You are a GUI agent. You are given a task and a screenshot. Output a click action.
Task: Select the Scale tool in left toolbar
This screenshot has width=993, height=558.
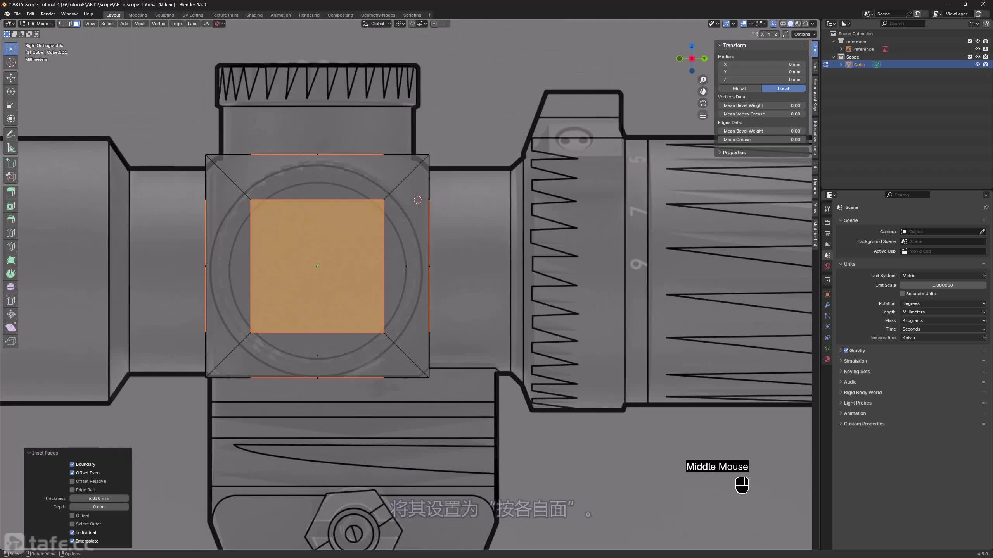[x=11, y=105]
